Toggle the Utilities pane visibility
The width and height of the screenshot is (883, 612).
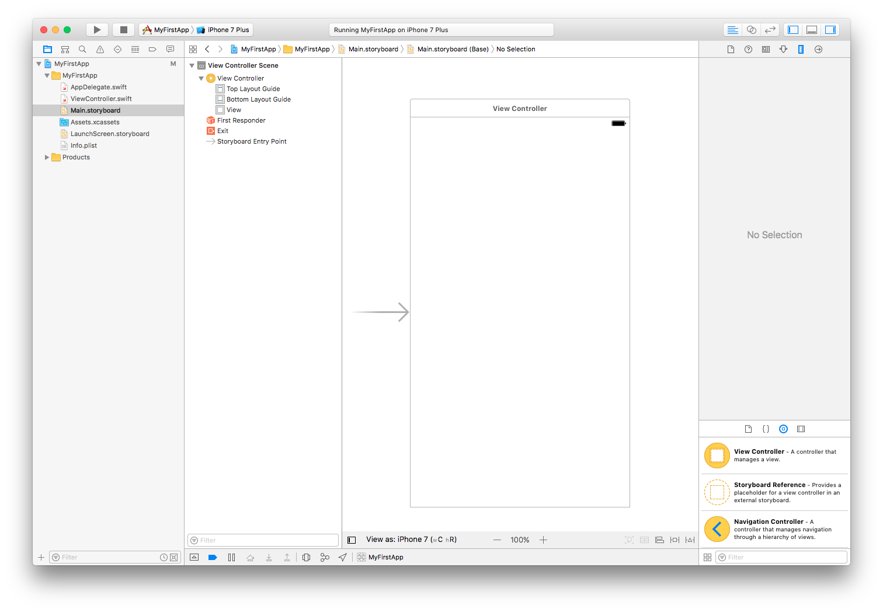pyautogui.click(x=830, y=30)
